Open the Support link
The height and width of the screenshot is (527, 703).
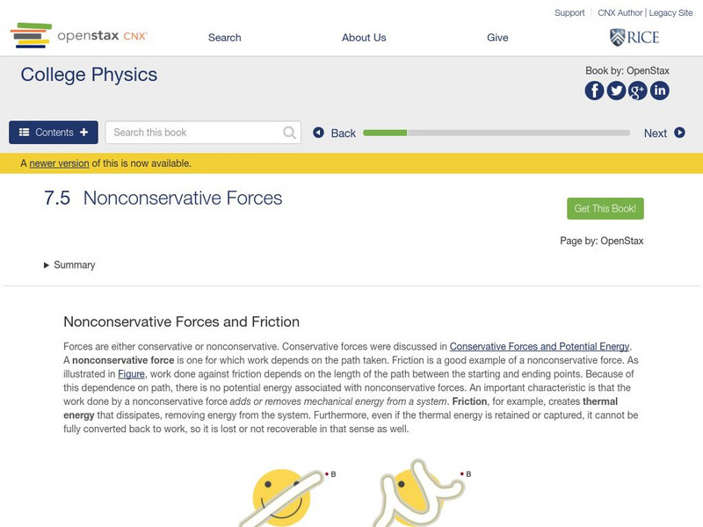pyautogui.click(x=569, y=13)
